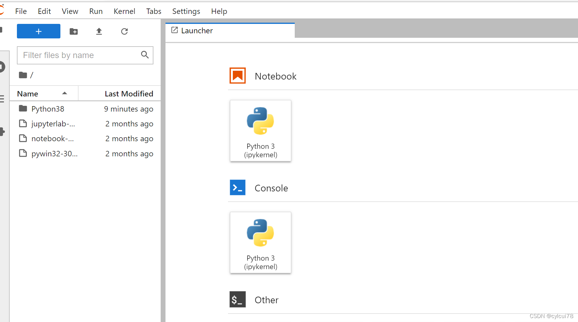
Task: Refresh the file list with the refresh icon
Action: (x=124, y=31)
